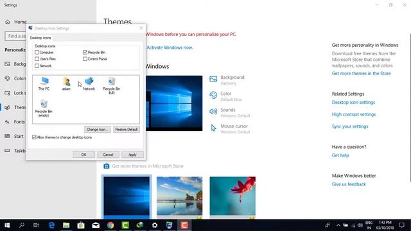411x231 pixels.
Task: Open Mouse cursor setting in Themes
Action: click(x=230, y=128)
